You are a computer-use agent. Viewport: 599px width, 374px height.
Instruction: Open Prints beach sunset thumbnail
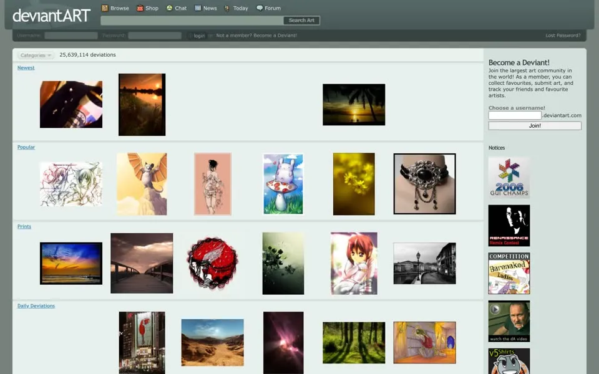(71, 263)
